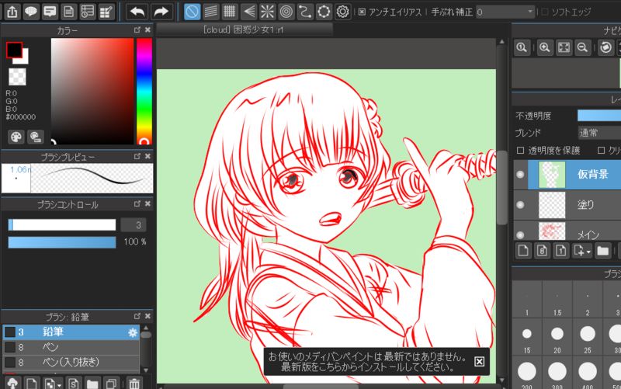The image size is (621, 389).
Task: Switch to the 困惑少女1 document tab
Action: click(x=244, y=30)
